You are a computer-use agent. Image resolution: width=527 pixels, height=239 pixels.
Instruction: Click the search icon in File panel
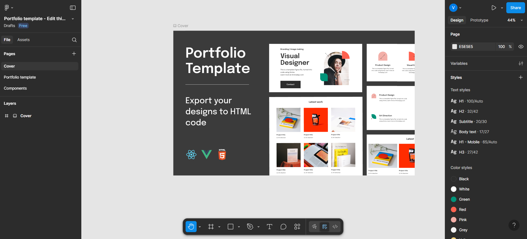74,40
